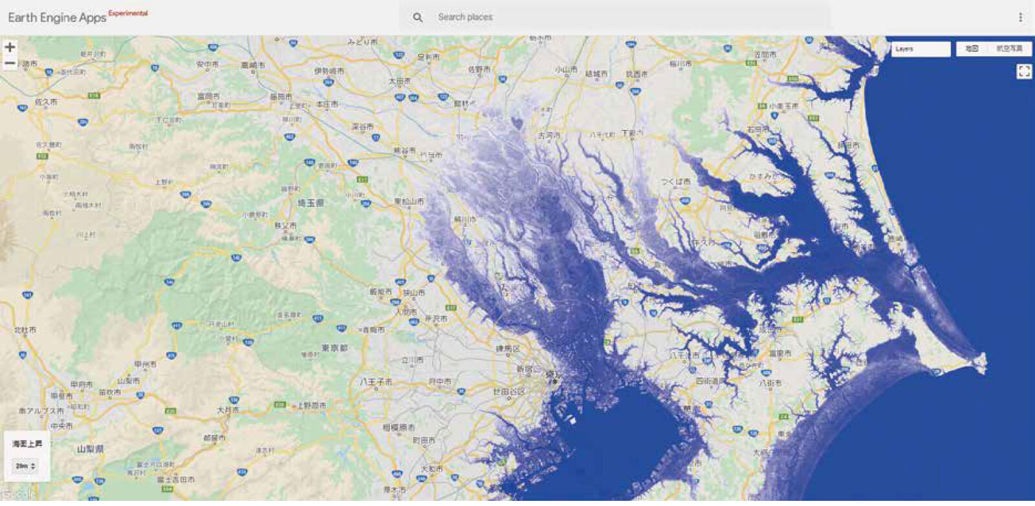
Task: Open the three-dot options menu
Action: (1020, 17)
